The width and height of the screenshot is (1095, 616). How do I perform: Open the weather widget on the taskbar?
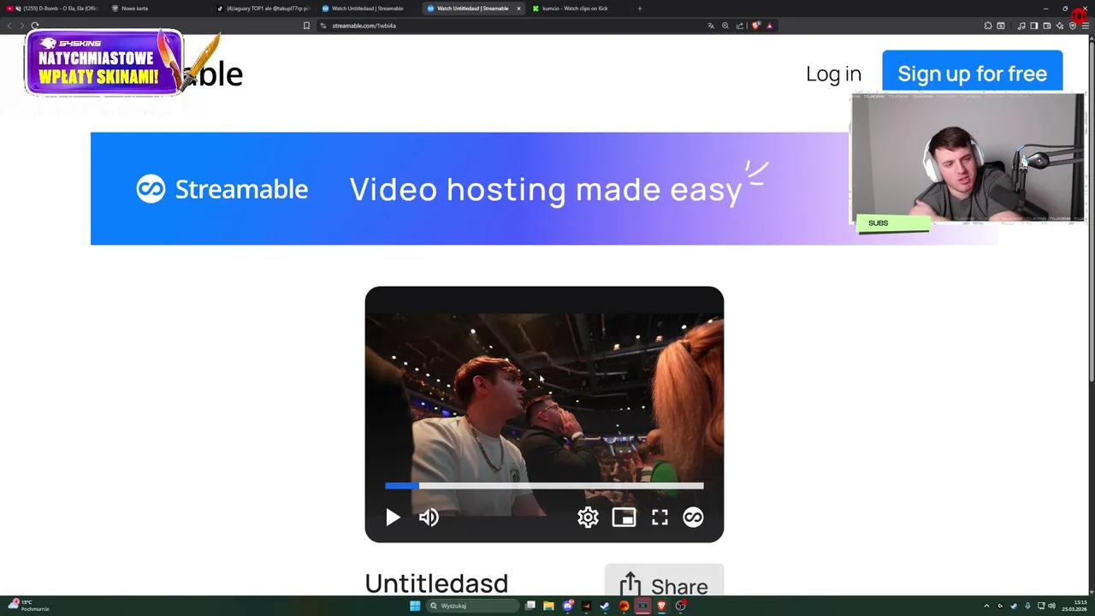(x=27, y=606)
